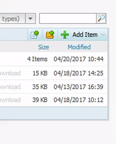Open the types filter dropdown arrow
116x144 pixels.
tap(30, 19)
